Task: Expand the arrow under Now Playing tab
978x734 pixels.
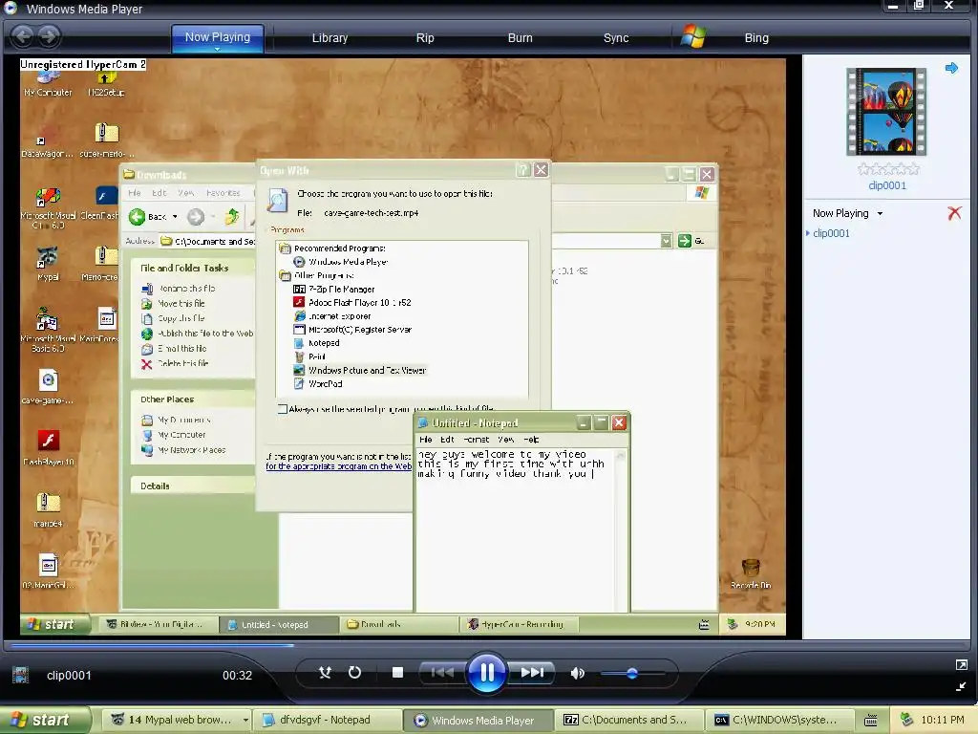Action: (217, 49)
